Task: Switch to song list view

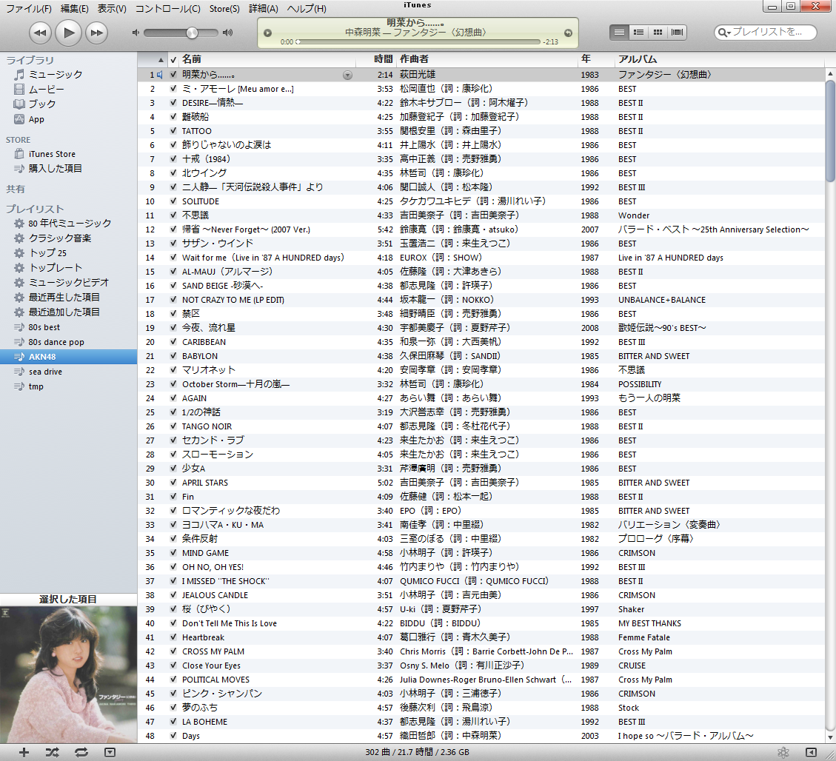Action: pos(619,33)
